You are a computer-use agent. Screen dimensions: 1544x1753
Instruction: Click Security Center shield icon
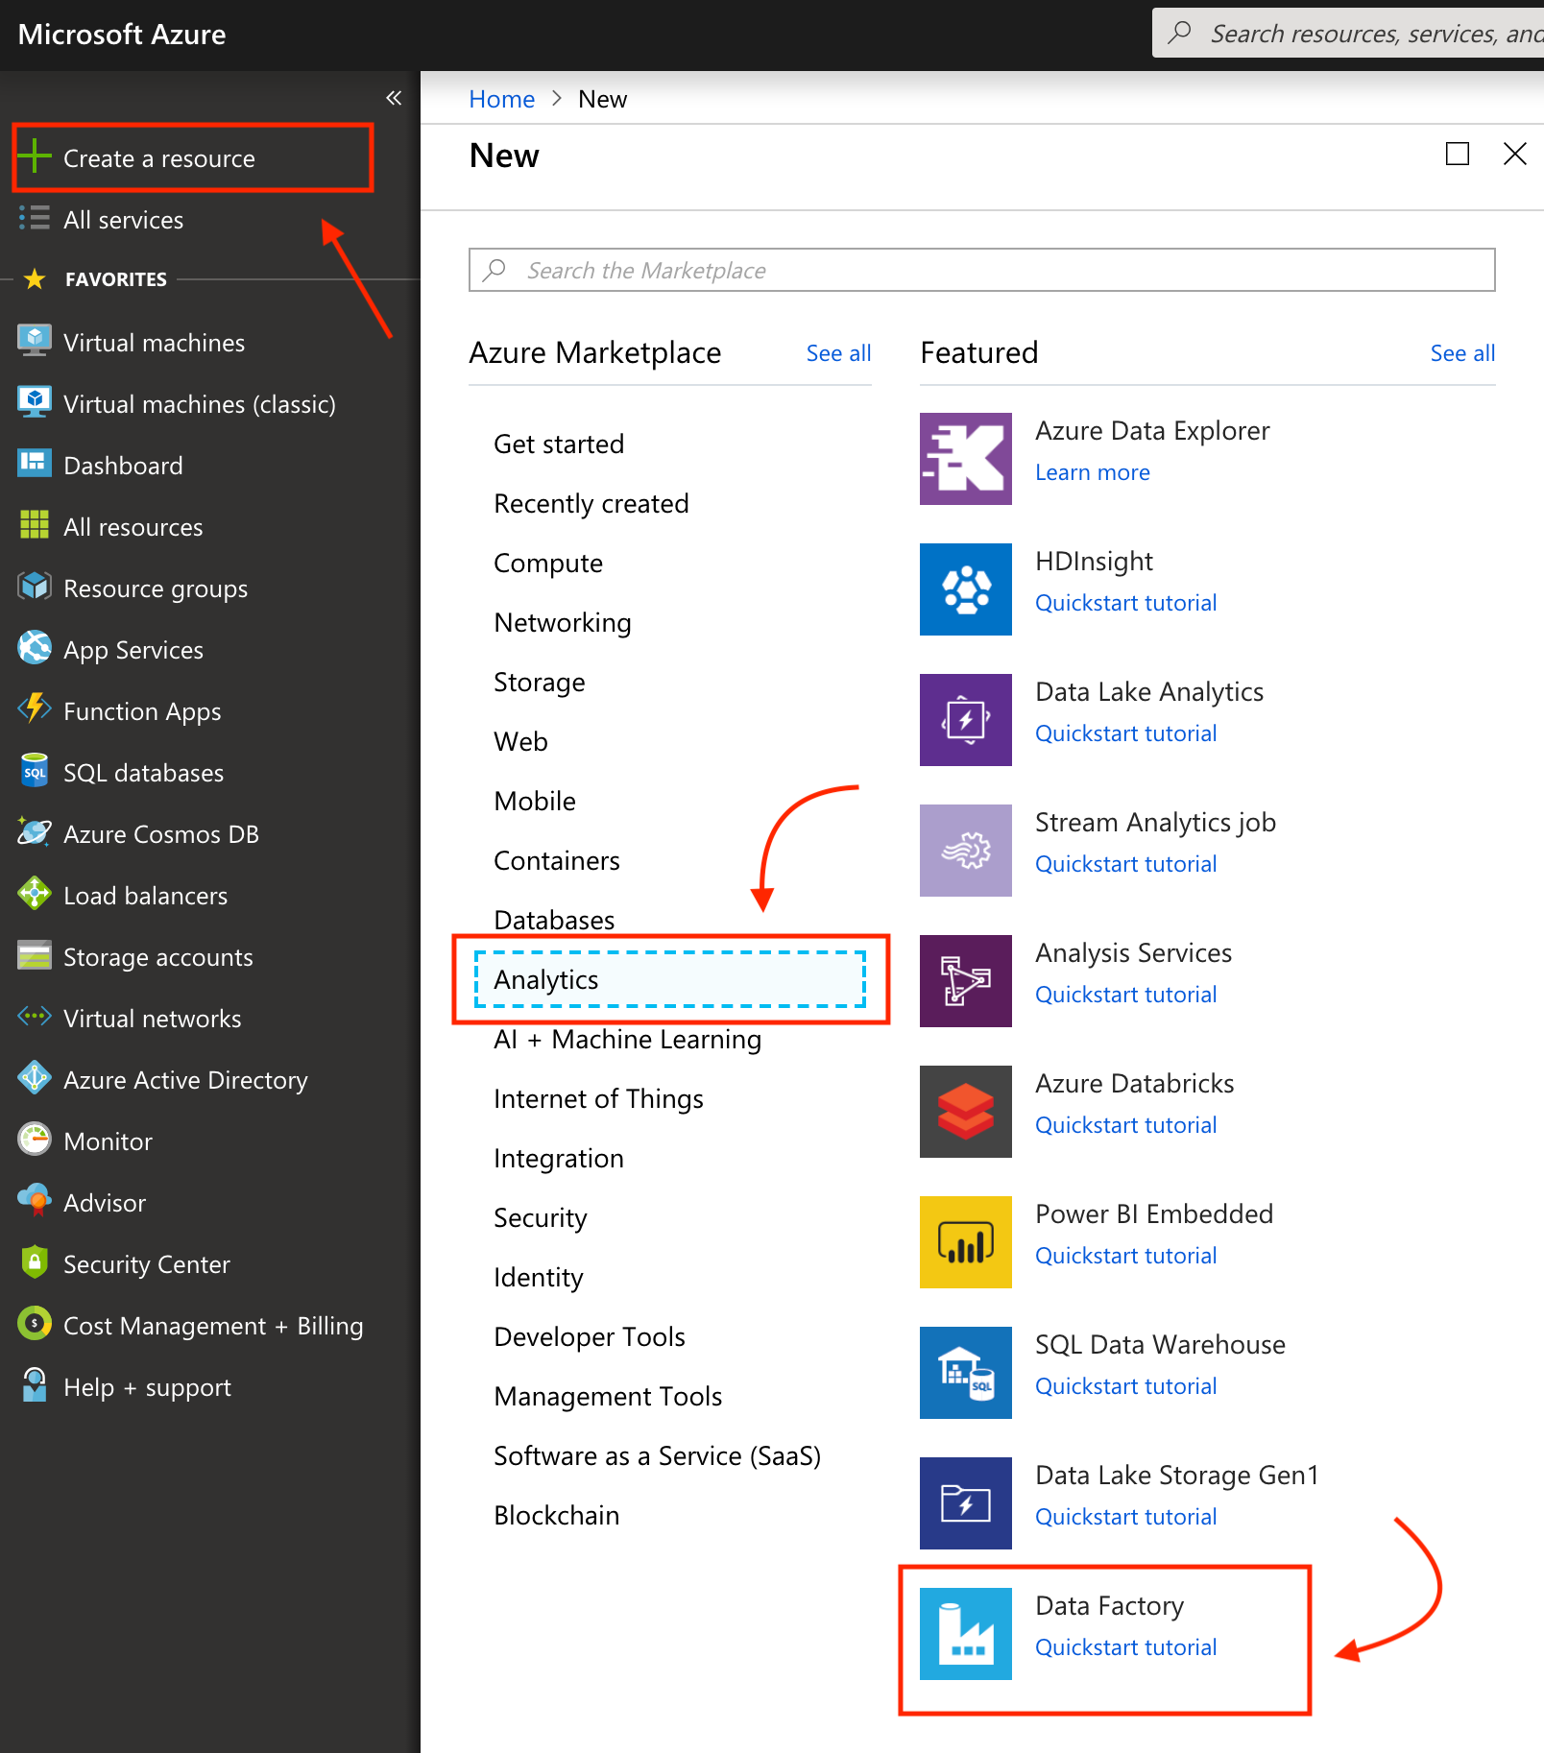coord(35,1262)
